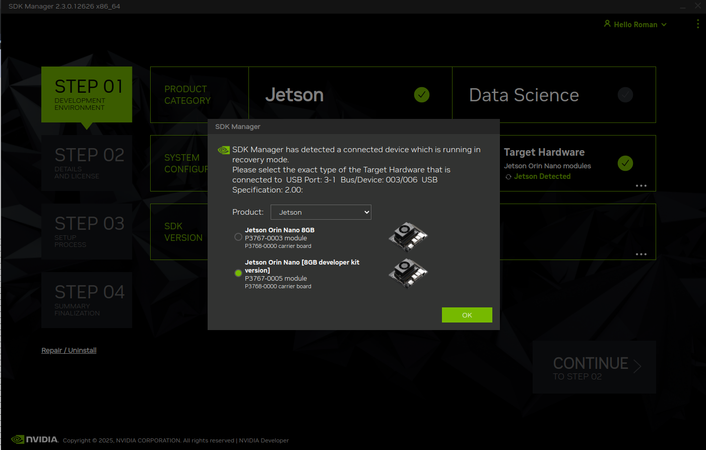Expand SDK Version row options via three dots
Image resolution: width=706 pixels, height=450 pixels.
pos(640,254)
